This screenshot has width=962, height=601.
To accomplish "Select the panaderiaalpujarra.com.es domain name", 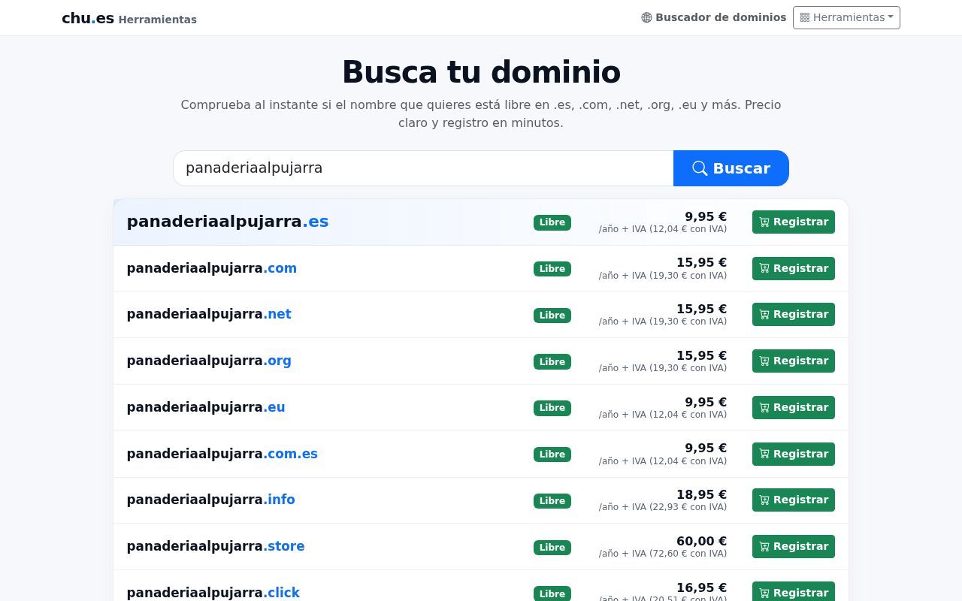I will point(222,454).
